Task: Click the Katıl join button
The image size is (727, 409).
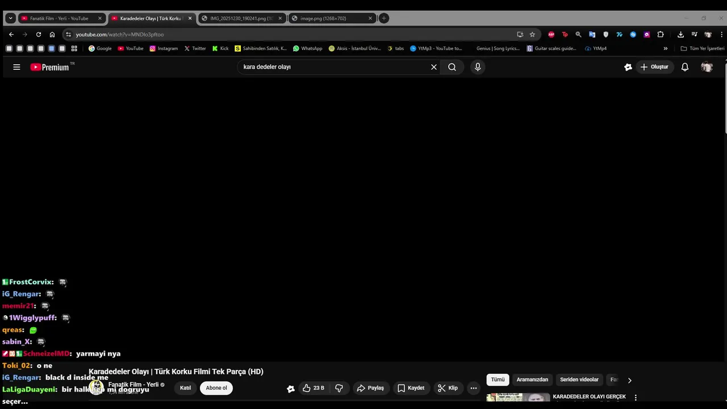Action: [185, 388]
